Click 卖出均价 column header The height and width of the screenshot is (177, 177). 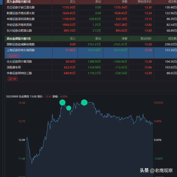146,39
